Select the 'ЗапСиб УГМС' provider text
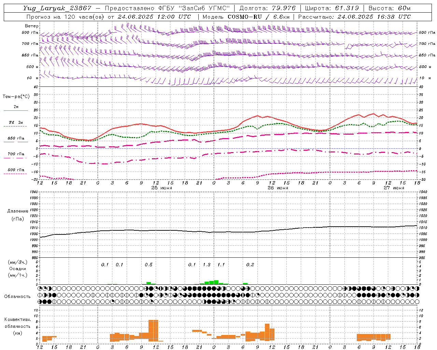Screen dimensions: 437x350 pyautogui.click(x=205, y=8)
